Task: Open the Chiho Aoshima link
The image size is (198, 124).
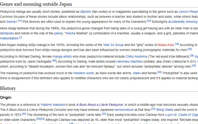Action: click(x=136, y=56)
